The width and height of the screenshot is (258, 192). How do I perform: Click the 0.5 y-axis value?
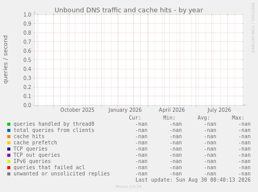click(x=28, y=60)
